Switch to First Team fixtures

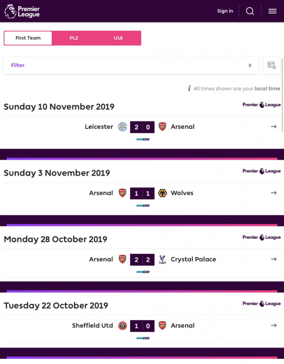(28, 38)
